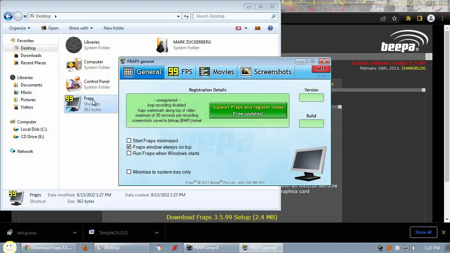Select Libraries in navigation pane
Screen dimensions: 450x253
25,78
